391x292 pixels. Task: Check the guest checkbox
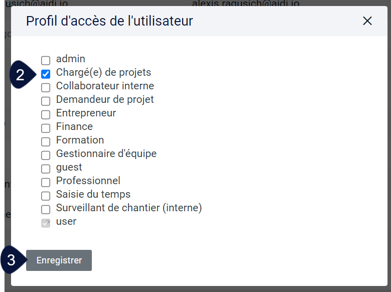[x=46, y=169]
